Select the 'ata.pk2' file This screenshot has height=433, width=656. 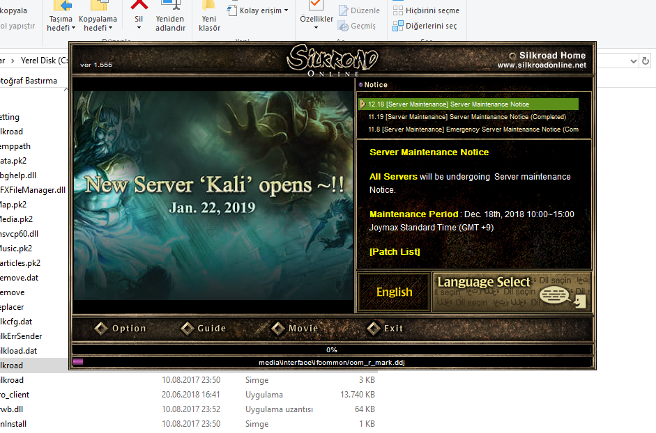coord(13,161)
